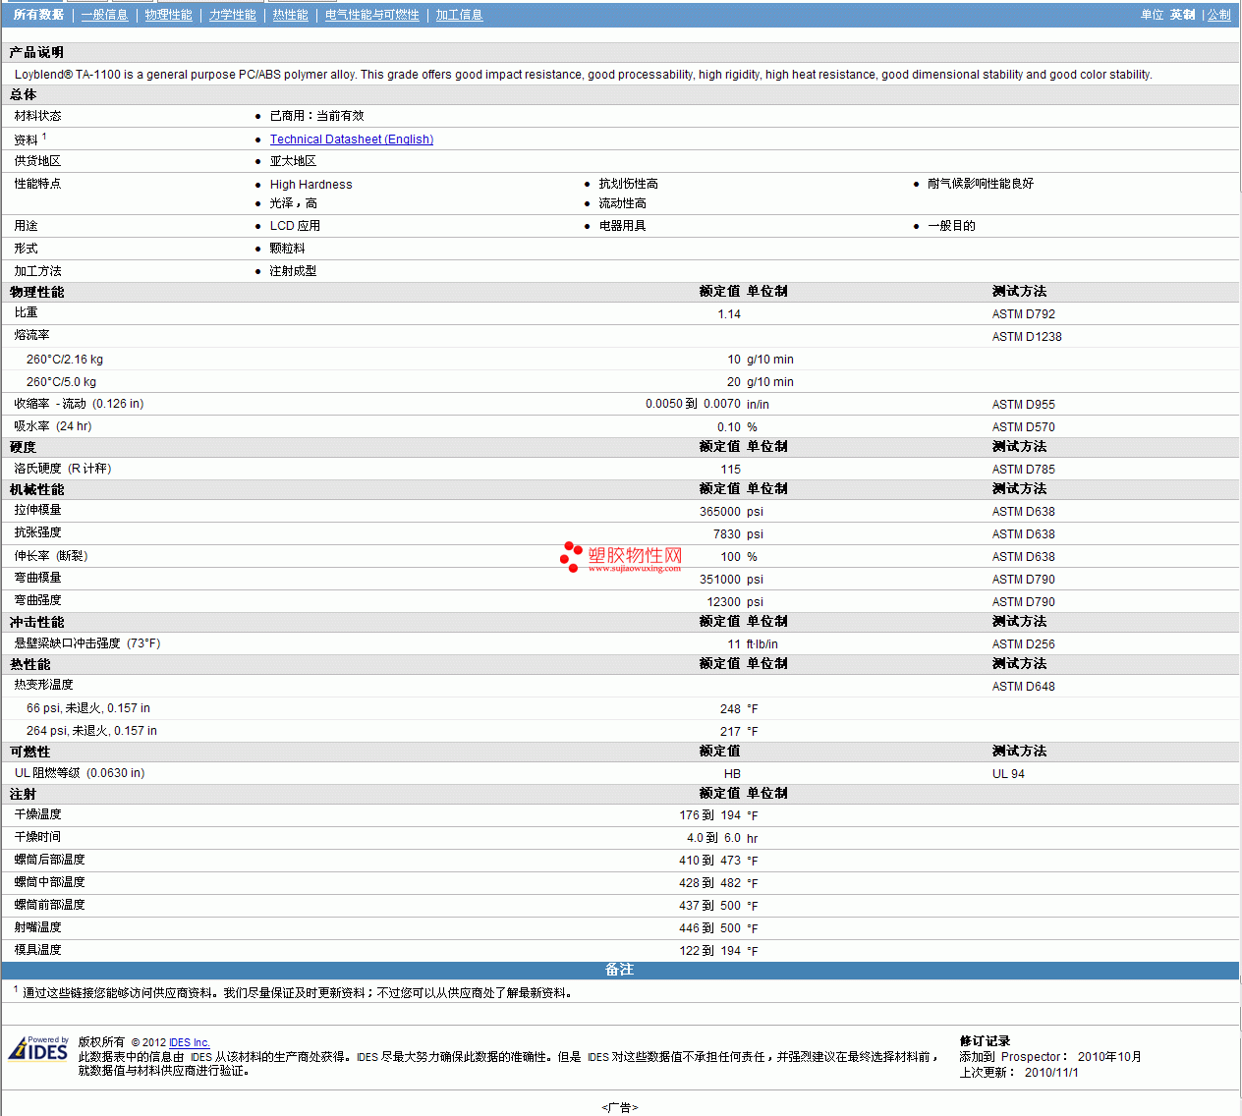1242x1116 pixels.
Task: Select the 洛氏硬度 (R 计秤) row label
Action: (x=63, y=469)
